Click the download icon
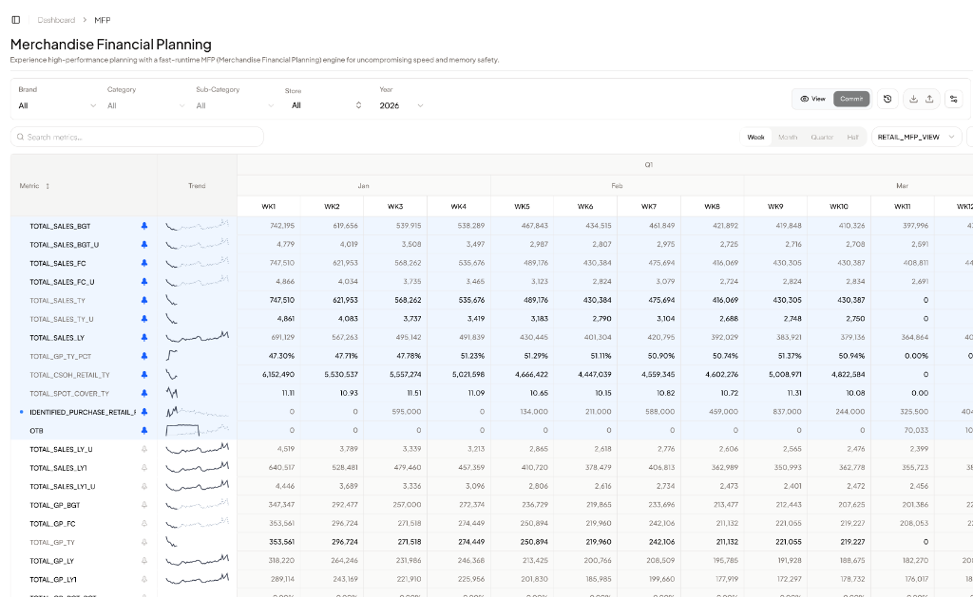 click(x=913, y=99)
